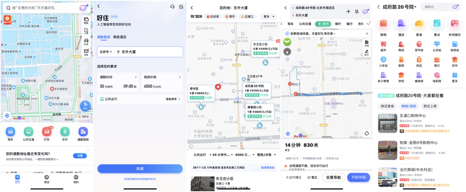Tap the 地铁站 subway station icon
Screen dimensions: 466x192
[455, 47]
